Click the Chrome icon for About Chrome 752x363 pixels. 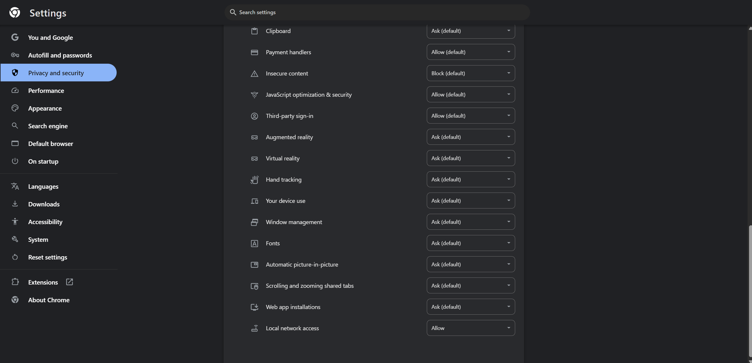(x=15, y=300)
